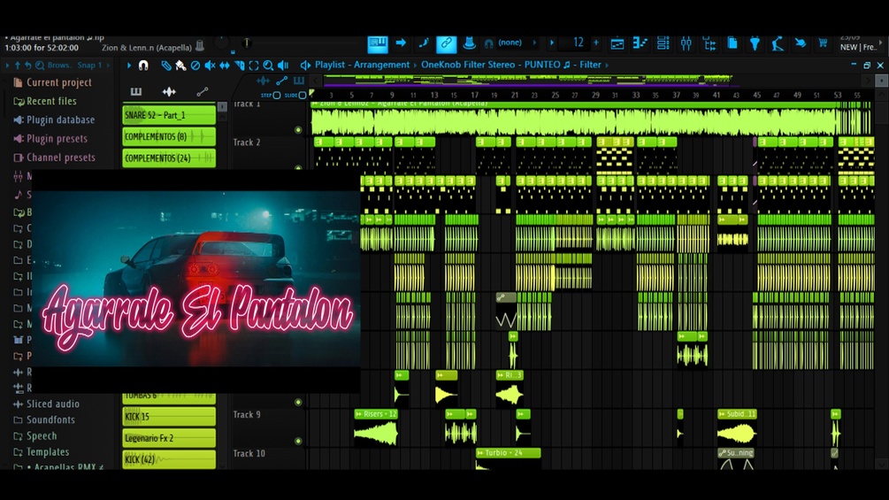The height and width of the screenshot is (500, 889).
Task: Open the playlist menu arrow
Action: coord(128,65)
